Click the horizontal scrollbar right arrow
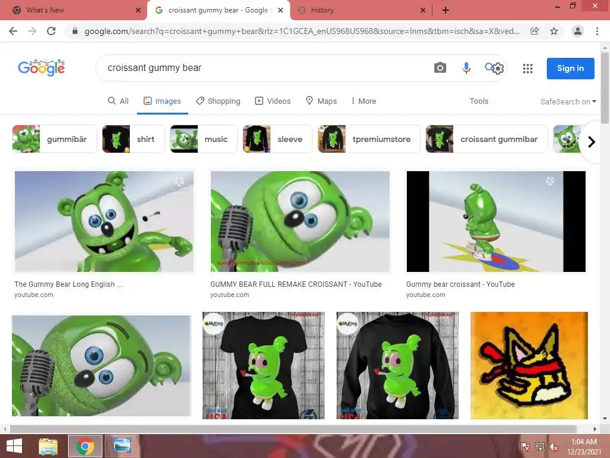 point(595,429)
